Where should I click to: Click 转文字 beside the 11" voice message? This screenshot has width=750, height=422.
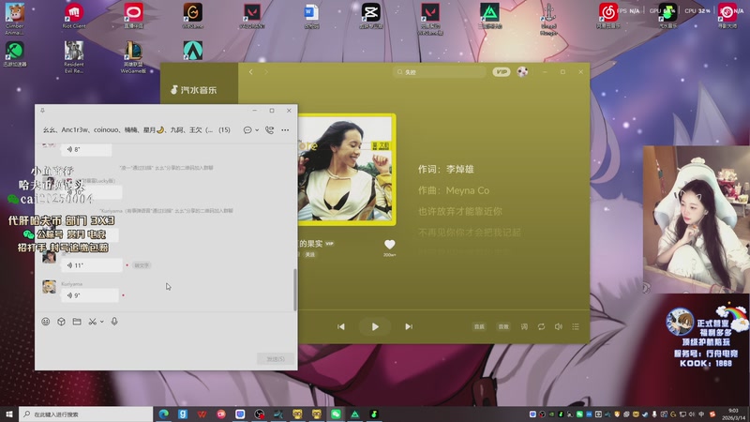[142, 265]
